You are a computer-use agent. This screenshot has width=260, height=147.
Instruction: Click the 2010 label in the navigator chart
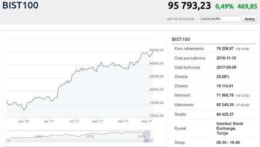[90, 136]
